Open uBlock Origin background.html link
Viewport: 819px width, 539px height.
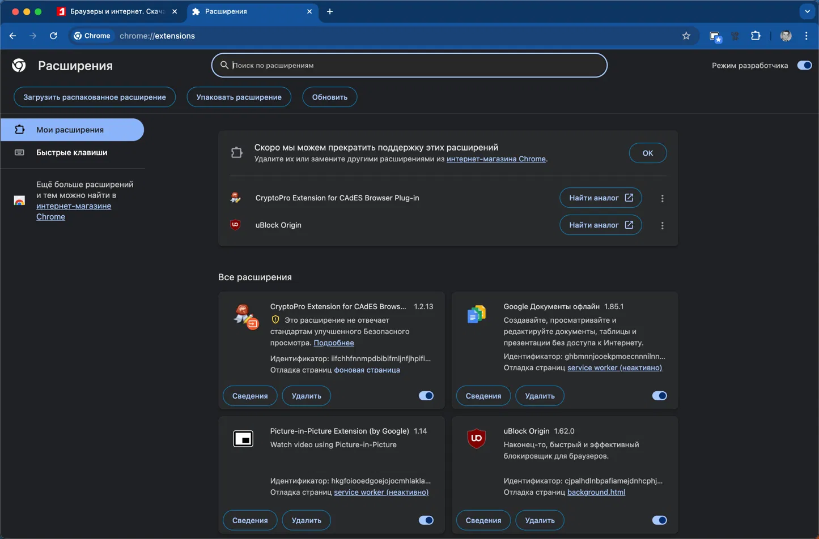[x=596, y=492]
